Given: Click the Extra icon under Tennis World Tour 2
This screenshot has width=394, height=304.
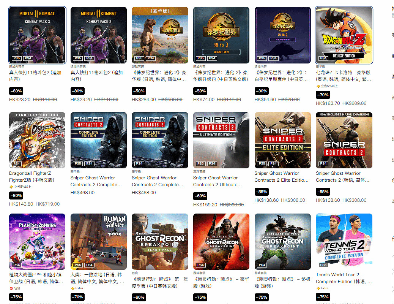Looking at the screenshot, I should coord(318,288).
